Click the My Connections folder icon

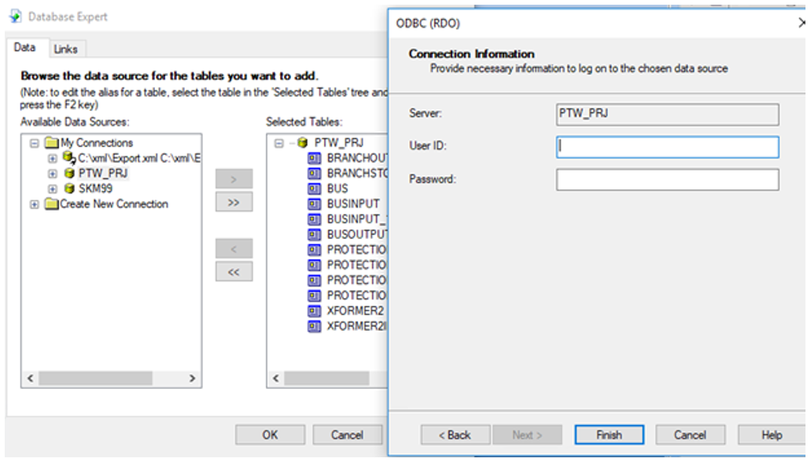pyautogui.click(x=52, y=143)
